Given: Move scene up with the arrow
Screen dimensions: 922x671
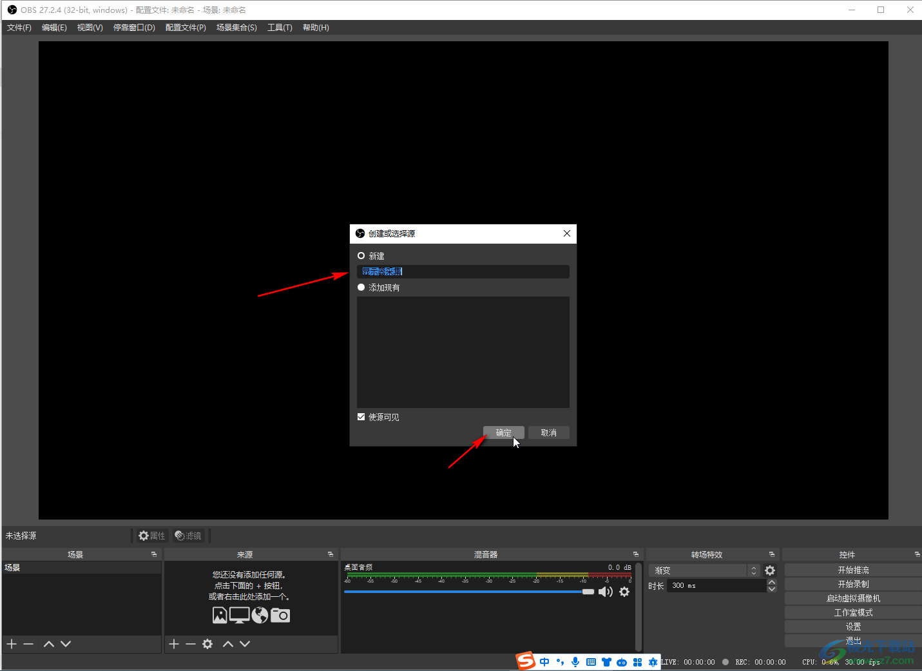Looking at the screenshot, I should 49,644.
